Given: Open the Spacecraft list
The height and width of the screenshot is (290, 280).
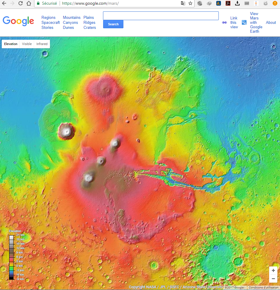Looking at the screenshot, I should coord(51,23).
